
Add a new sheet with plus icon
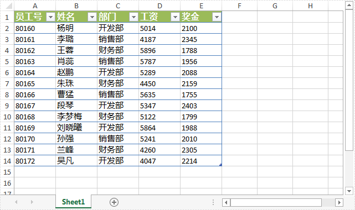[114, 202]
